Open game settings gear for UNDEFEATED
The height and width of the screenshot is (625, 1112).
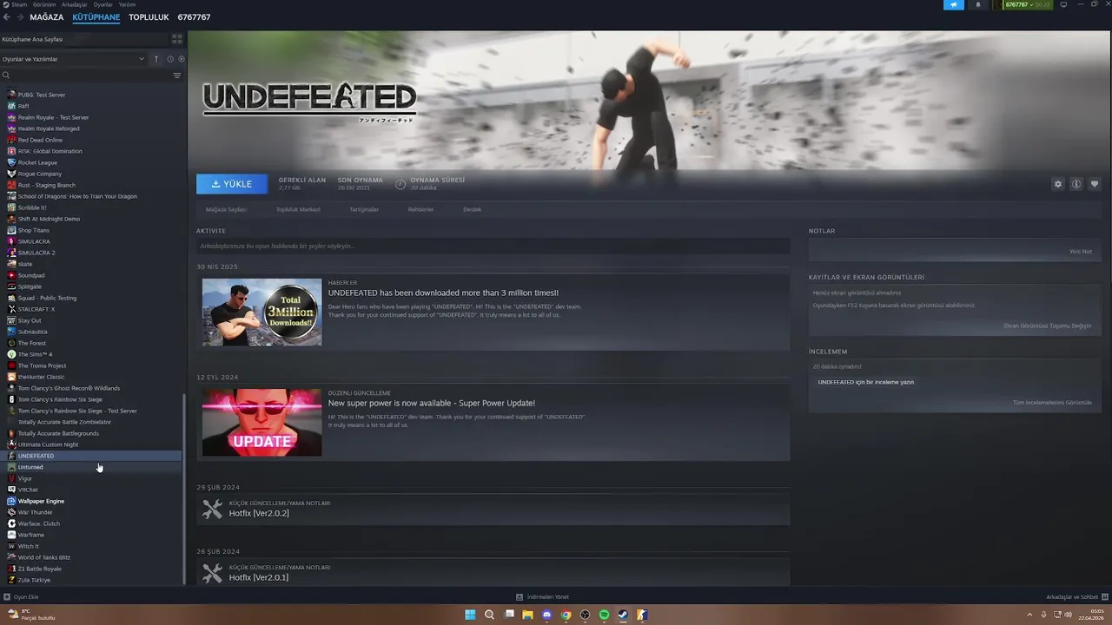[1057, 184]
